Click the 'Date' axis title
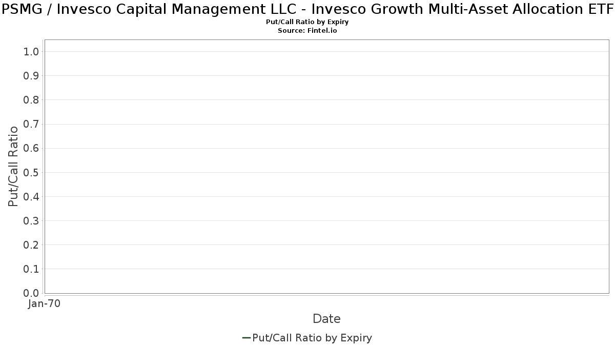The image size is (615, 346). tap(326, 319)
